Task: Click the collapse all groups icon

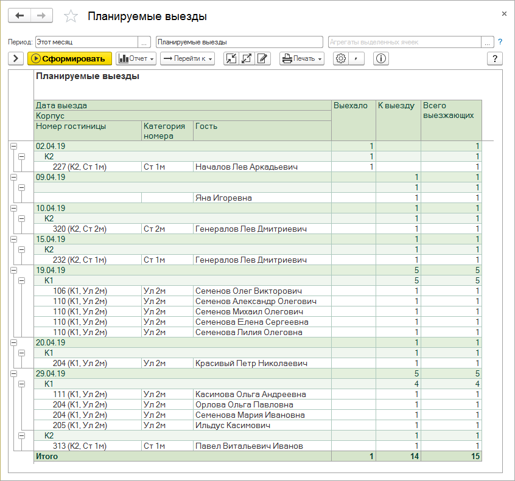Action: (x=231, y=58)
